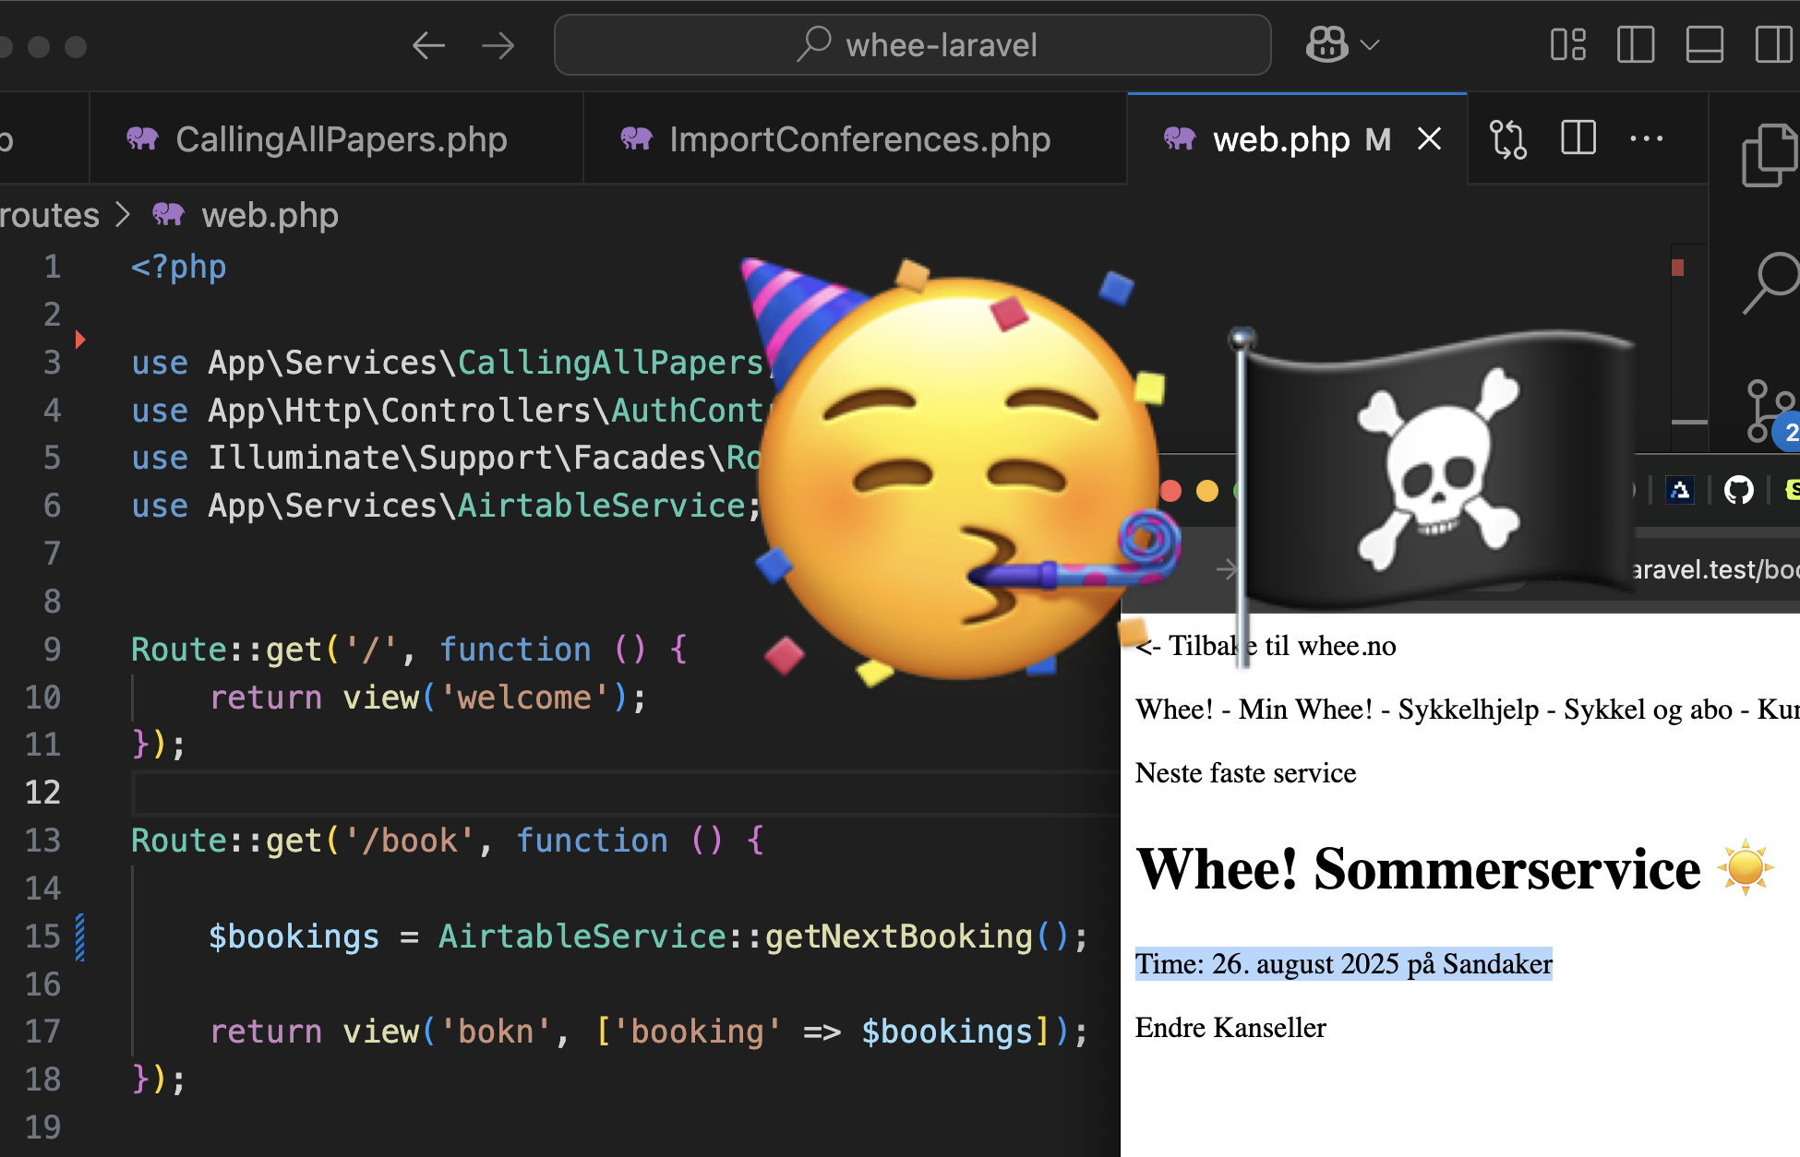Image resolution: width=1800 pixels, height=1157 pixels.
Task: Click the '/book' route string
Action: pyautogui.click(x=410, y=841)
